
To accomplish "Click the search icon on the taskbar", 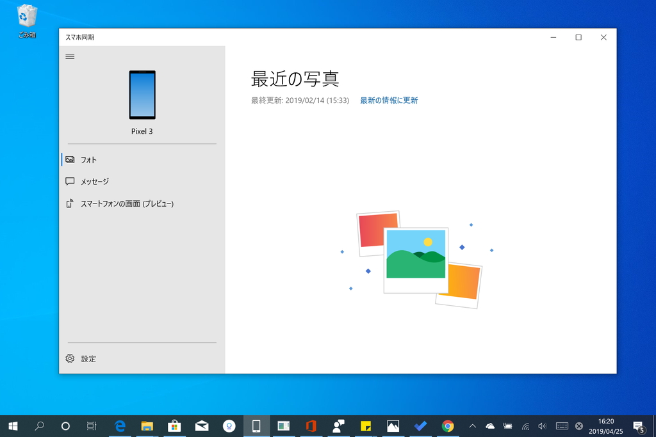I will click(x=39, y=426).
